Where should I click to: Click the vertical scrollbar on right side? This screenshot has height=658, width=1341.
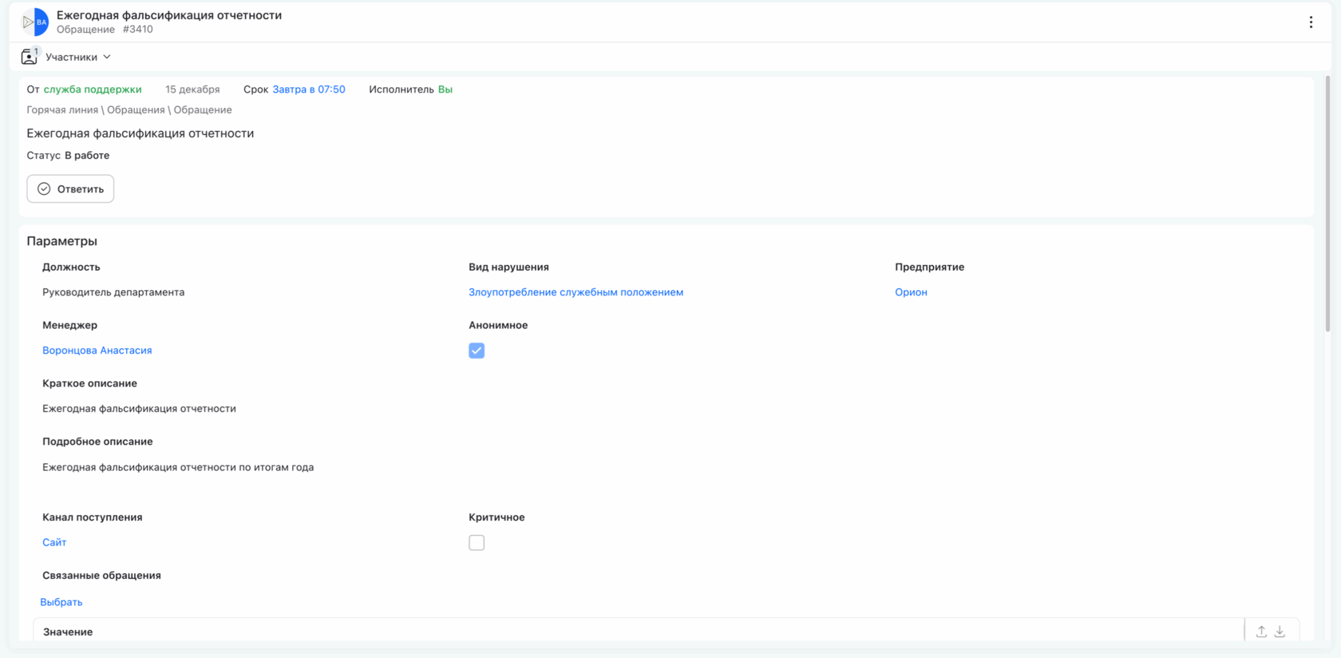[x=1327, y=204]
